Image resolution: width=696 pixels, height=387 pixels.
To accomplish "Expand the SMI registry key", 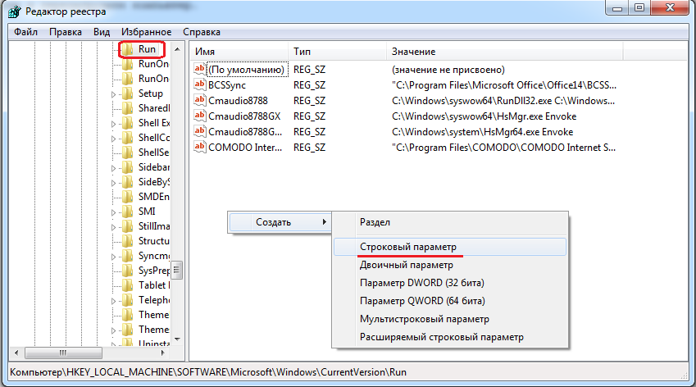I will pos(114,212).
